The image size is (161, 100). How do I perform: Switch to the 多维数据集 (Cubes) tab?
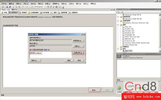tap(34, 12)
